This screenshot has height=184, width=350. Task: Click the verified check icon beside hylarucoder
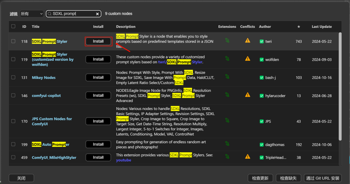(x=262, y=96)
